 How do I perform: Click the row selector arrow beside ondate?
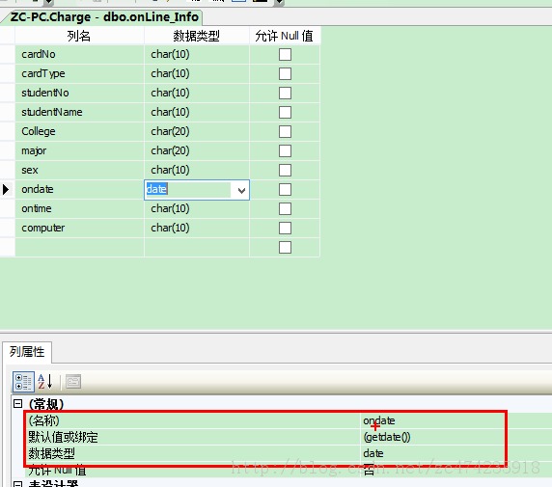pyautogui.click(x=6, y=190)
